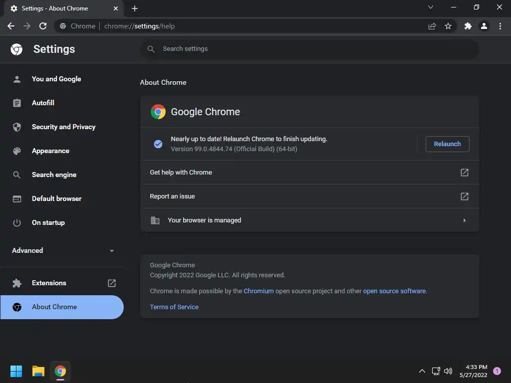Click the About Chrome heading

pyautogui.click(x=163, y=82)
